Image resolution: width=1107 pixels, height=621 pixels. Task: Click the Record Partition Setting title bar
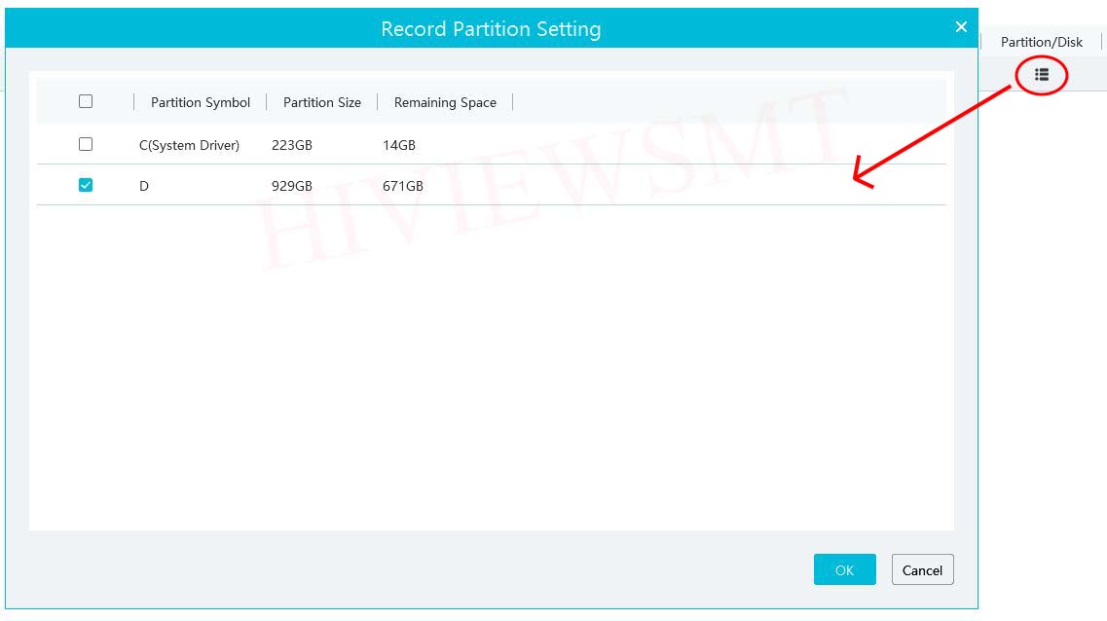[x=491, y=28]
